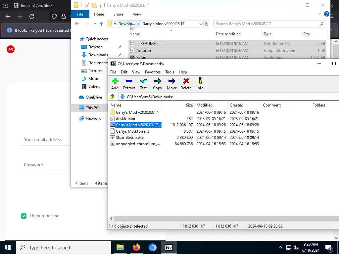Viewport: 339px width, 254px height.
Task: Open the File tab in File Explorer
Action: (x=80, y=14)
